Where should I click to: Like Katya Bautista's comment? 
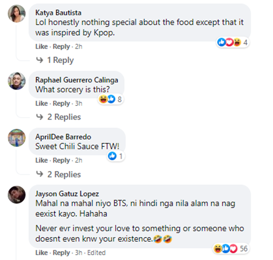(x=41, y=47)
